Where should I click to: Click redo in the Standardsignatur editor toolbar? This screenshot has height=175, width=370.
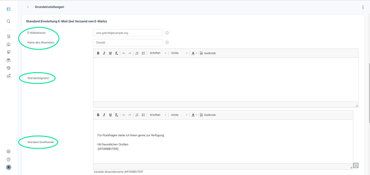coord(129,53)
